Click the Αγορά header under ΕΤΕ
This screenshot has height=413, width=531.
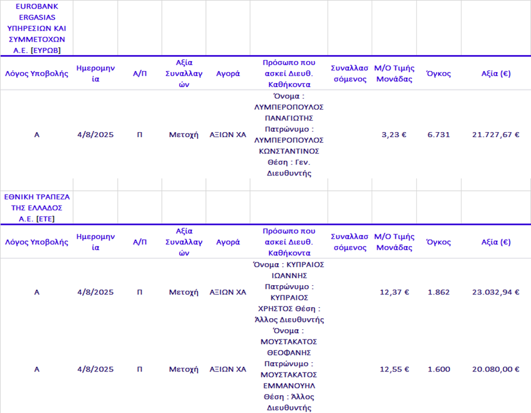[228, 242]
